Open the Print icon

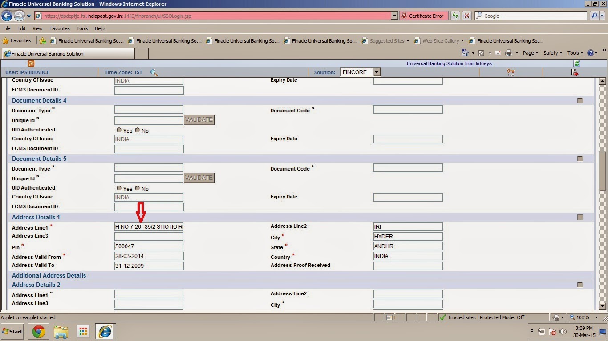508,52
